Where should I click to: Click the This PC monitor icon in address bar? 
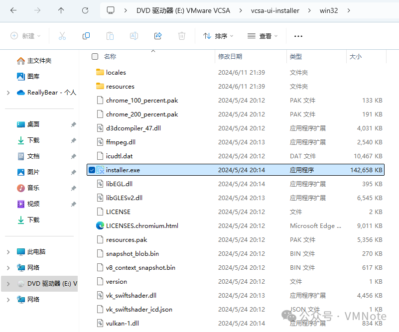pyautogui.click(x=111, y=10)
